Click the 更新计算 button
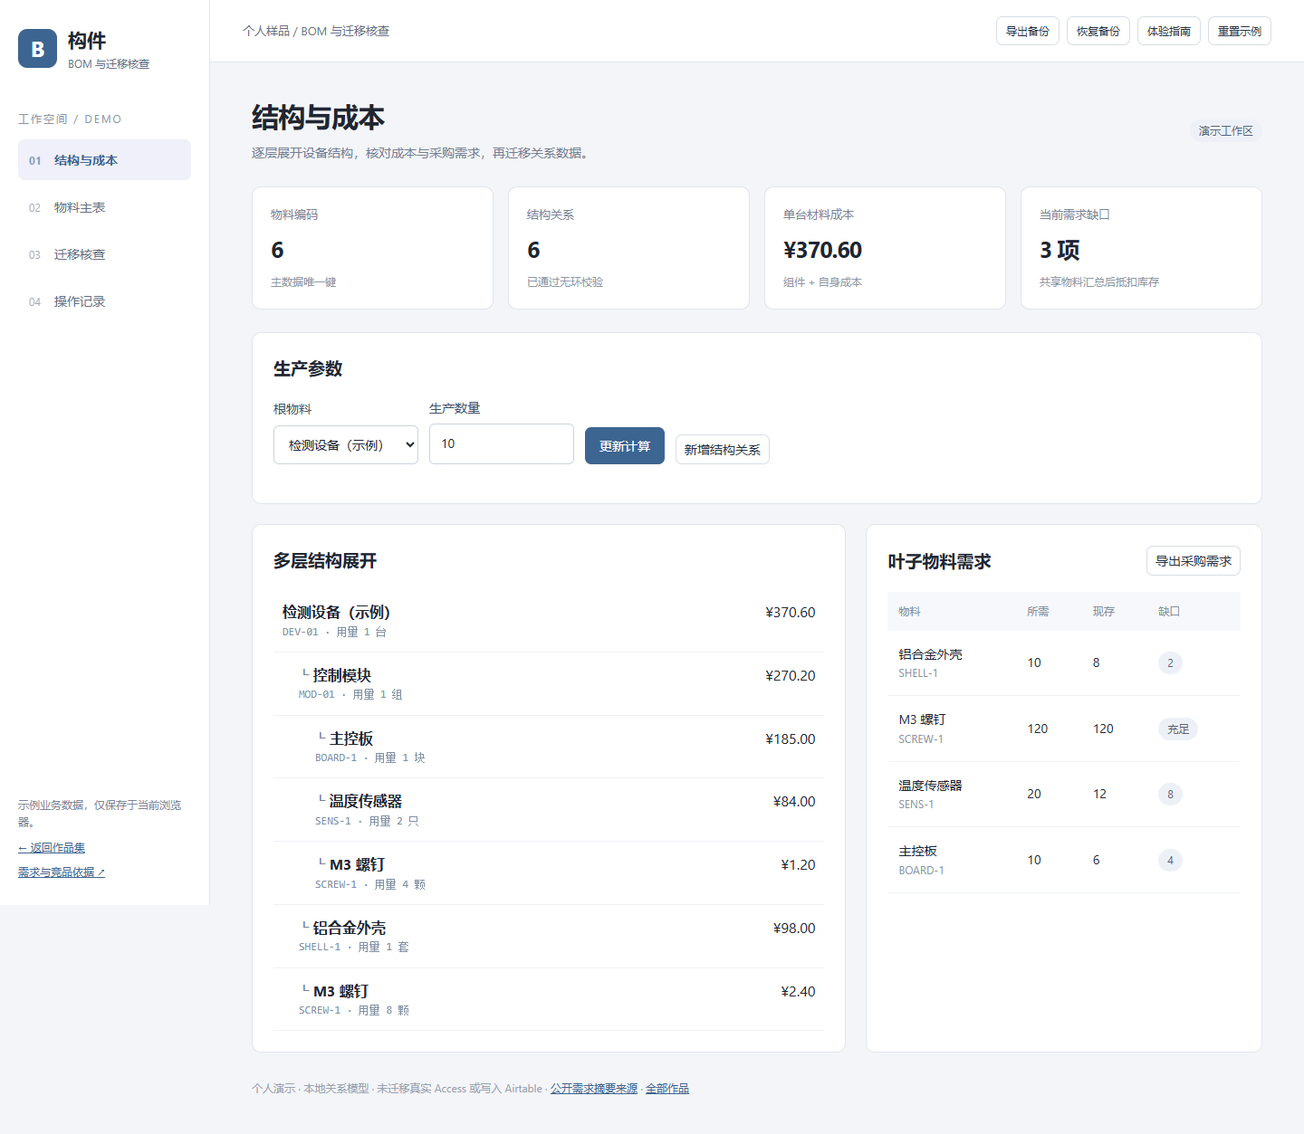The width and height of the screenshot is (1304, 1134). click(625, 446)
